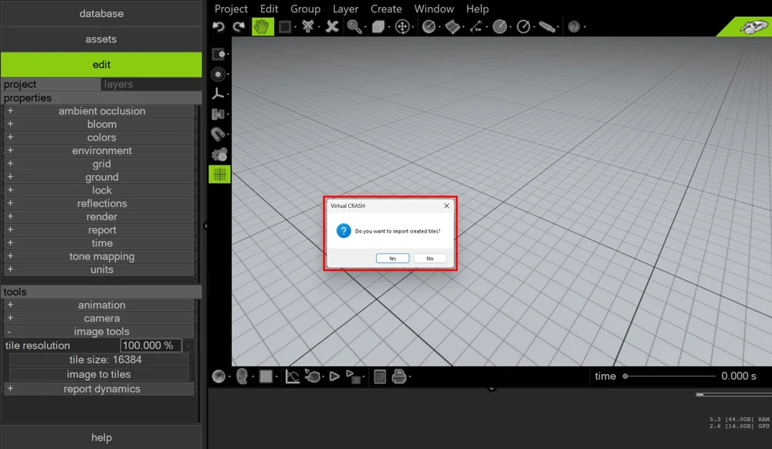Click the teapot render icon
This screenshot has height=449, width=772.
312,376
